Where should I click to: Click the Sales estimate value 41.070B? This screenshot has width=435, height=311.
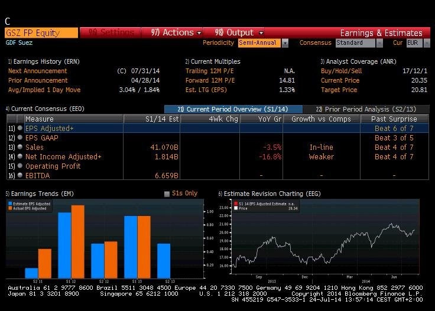pos(164,148)
